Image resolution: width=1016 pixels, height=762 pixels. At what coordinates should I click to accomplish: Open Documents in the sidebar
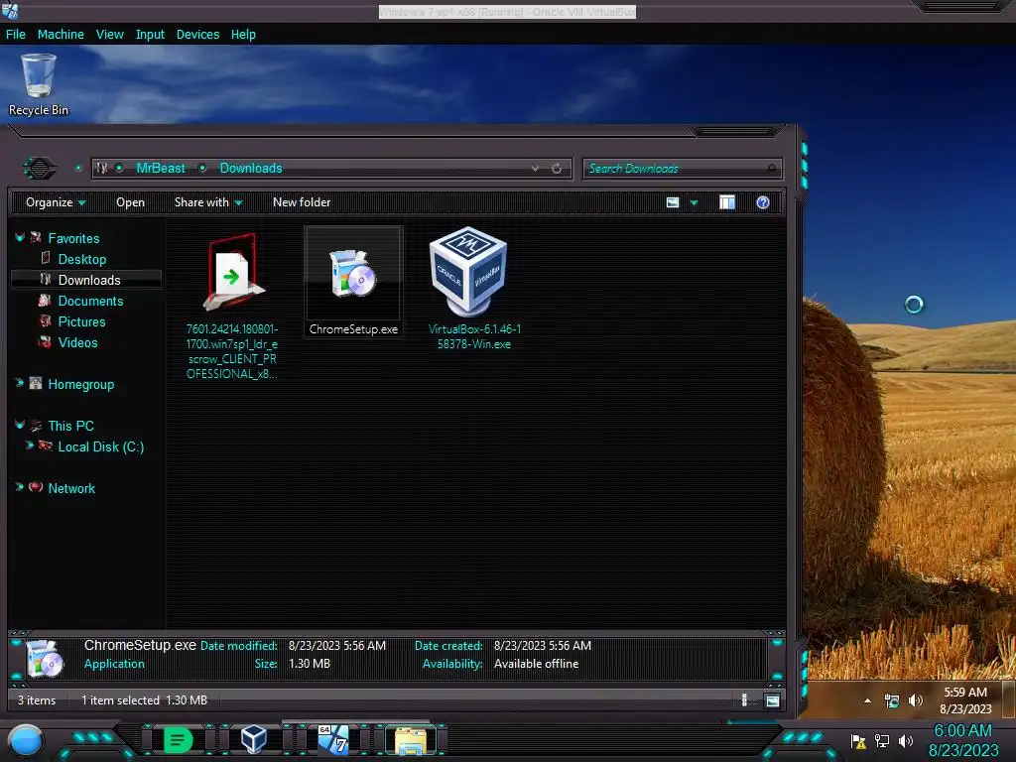(x=90, y=301)
